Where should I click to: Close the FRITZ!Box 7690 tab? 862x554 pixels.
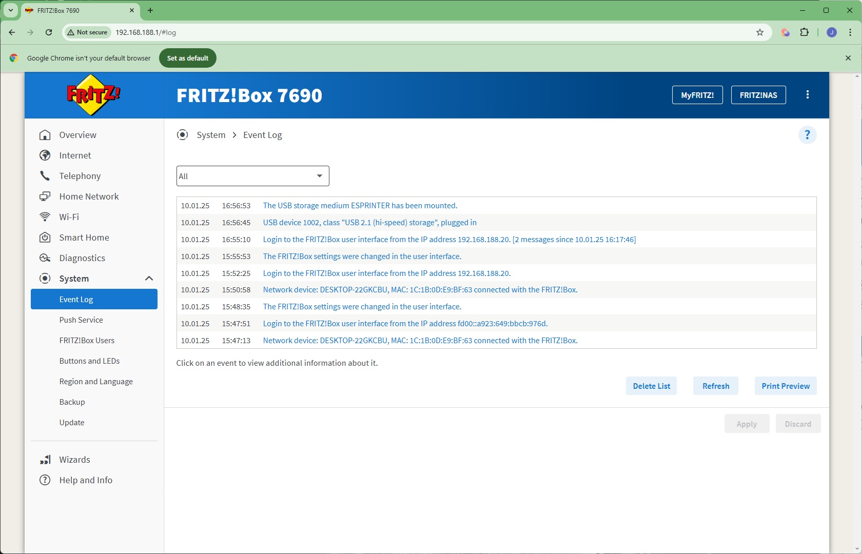pos(132,10)
